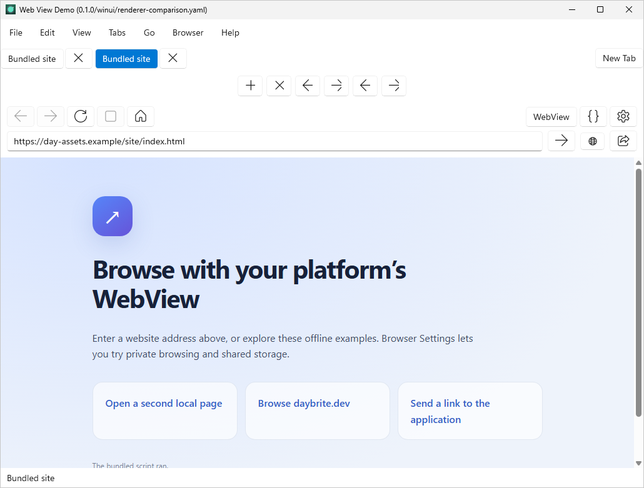
Task: Click the heading Browse with your platform's WebView
Action: coord(249,284)
